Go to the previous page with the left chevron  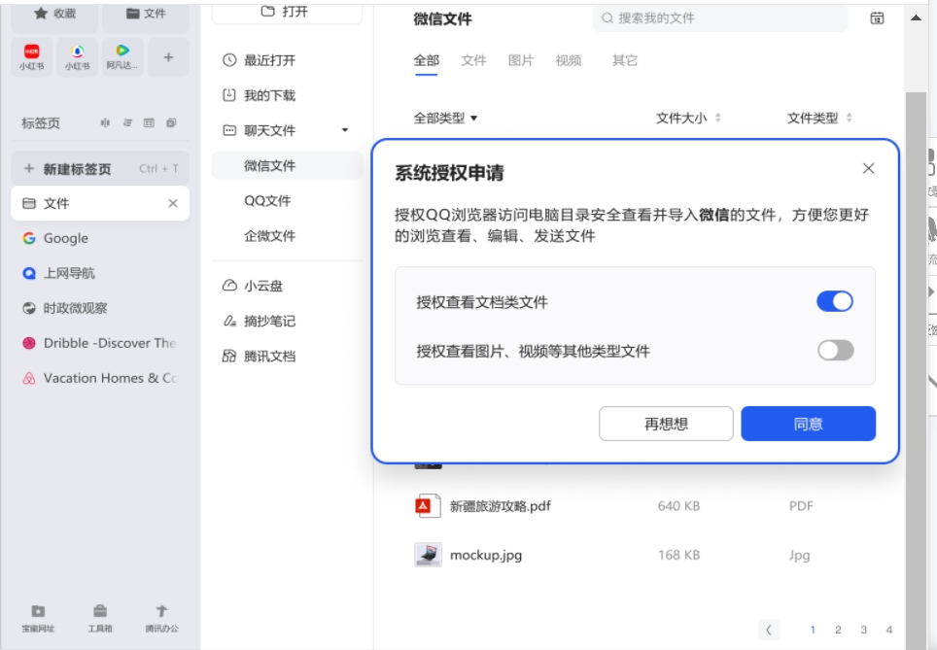(769, 629)
